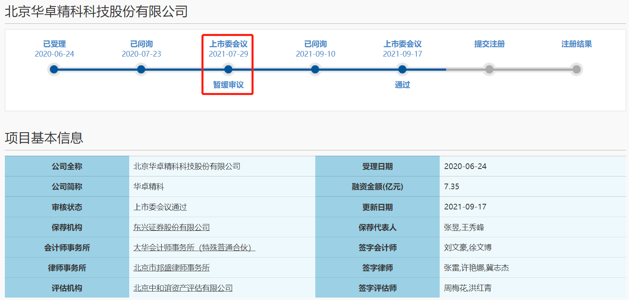Click the 签字律师 header cell
The height and width of the screenshot is (300, 629).
pyautogui.click(x=377, y=268)
